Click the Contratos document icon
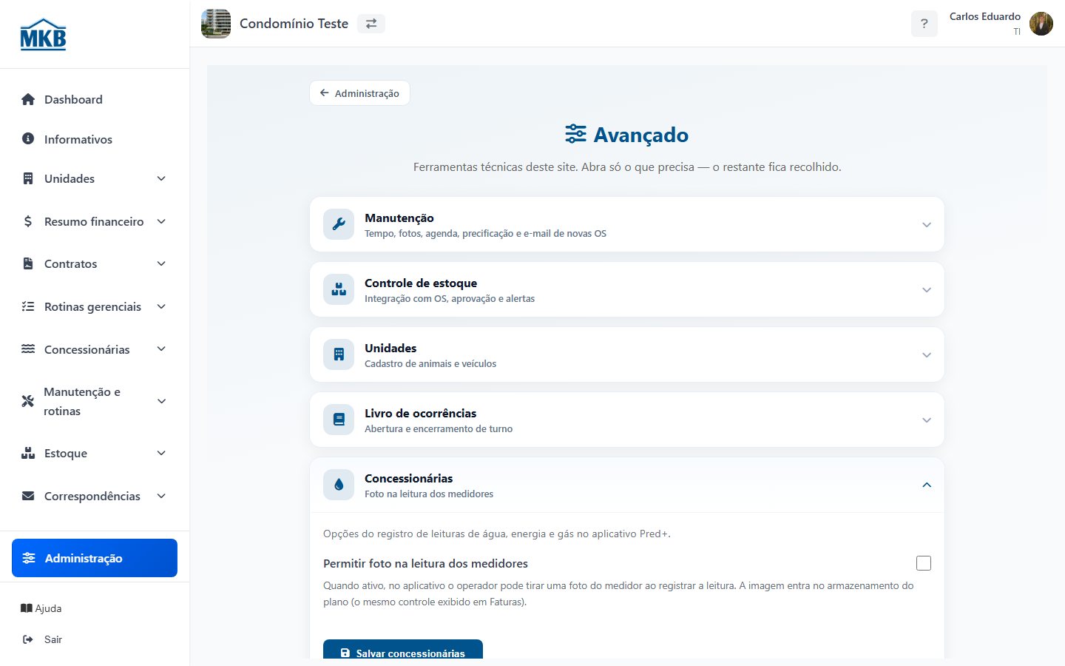This screenshot has width=1065, height=666. [28, 263]
